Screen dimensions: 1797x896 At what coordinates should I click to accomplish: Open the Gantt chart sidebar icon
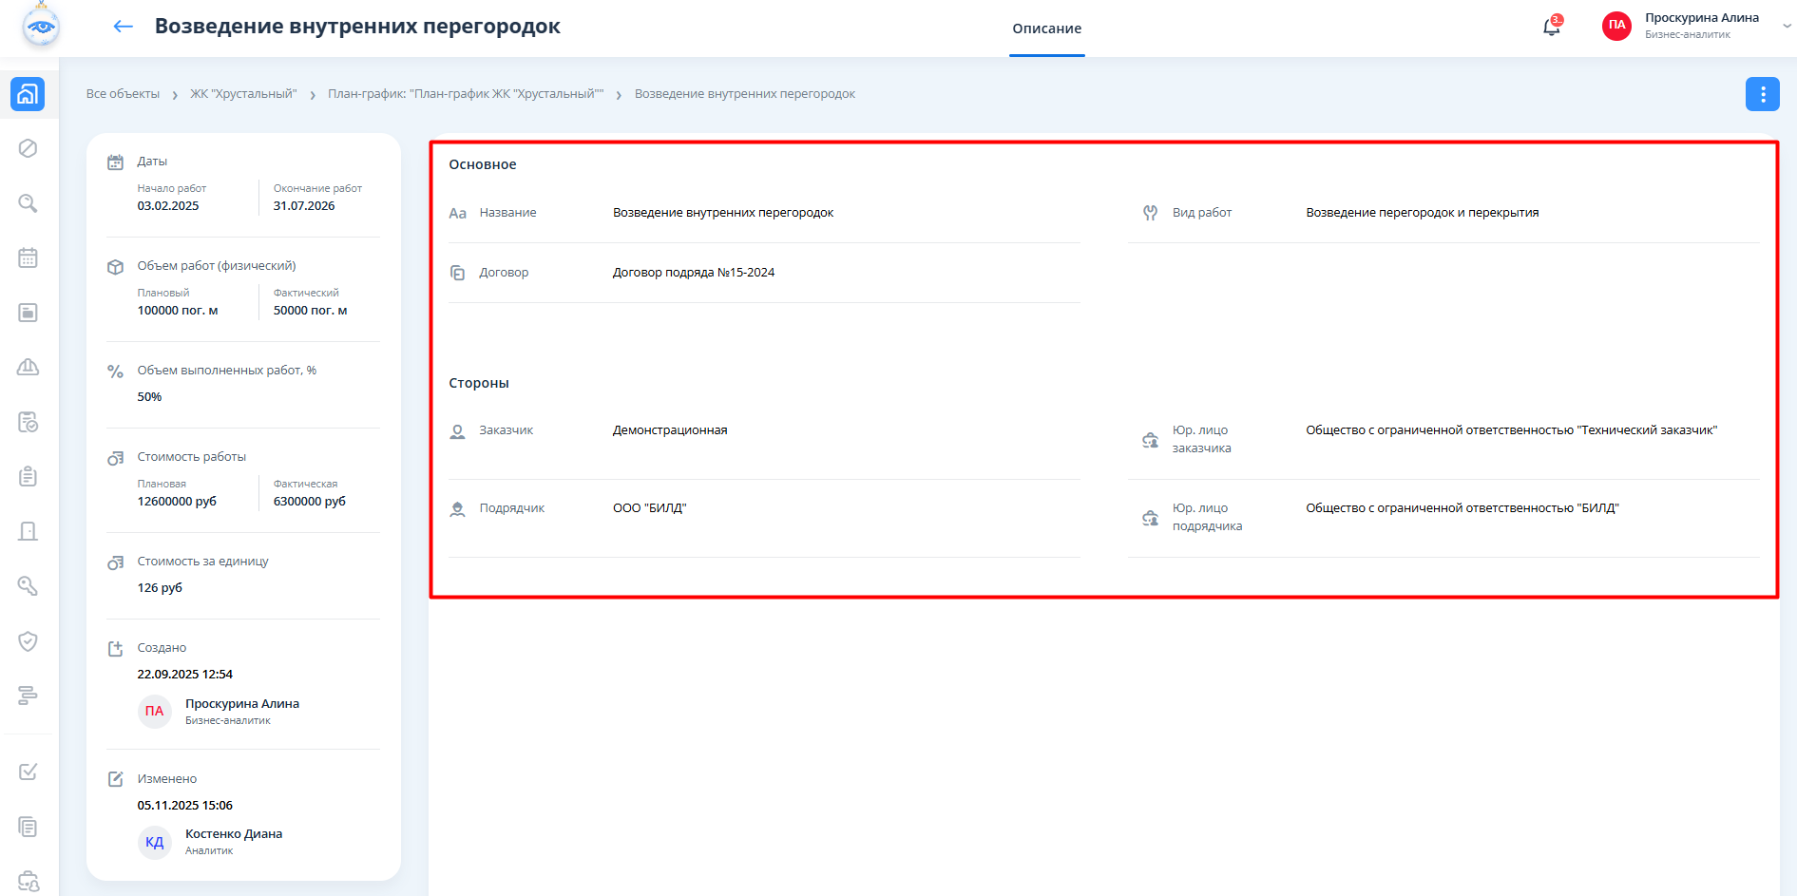(x=28, y=696)
